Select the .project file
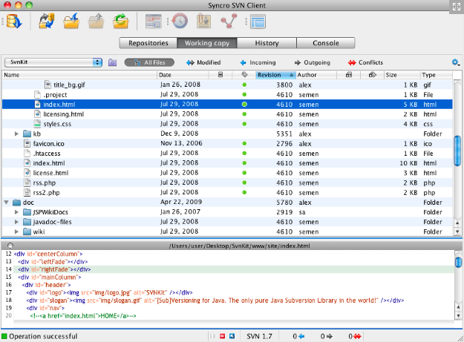The image size is (464, 342). (x=227, y=95)
